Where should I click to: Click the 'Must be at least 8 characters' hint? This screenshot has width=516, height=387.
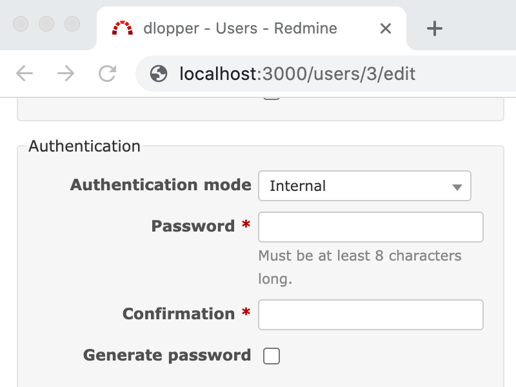click(x=360, y=267)
